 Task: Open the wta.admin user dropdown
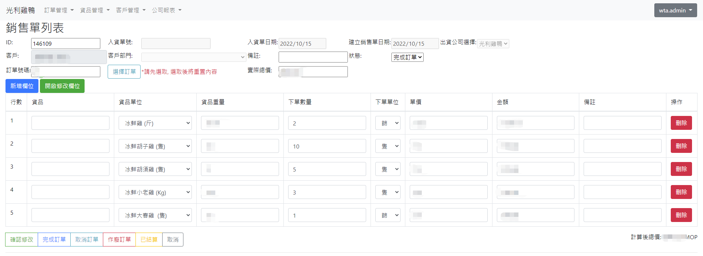tap(676, 10)
